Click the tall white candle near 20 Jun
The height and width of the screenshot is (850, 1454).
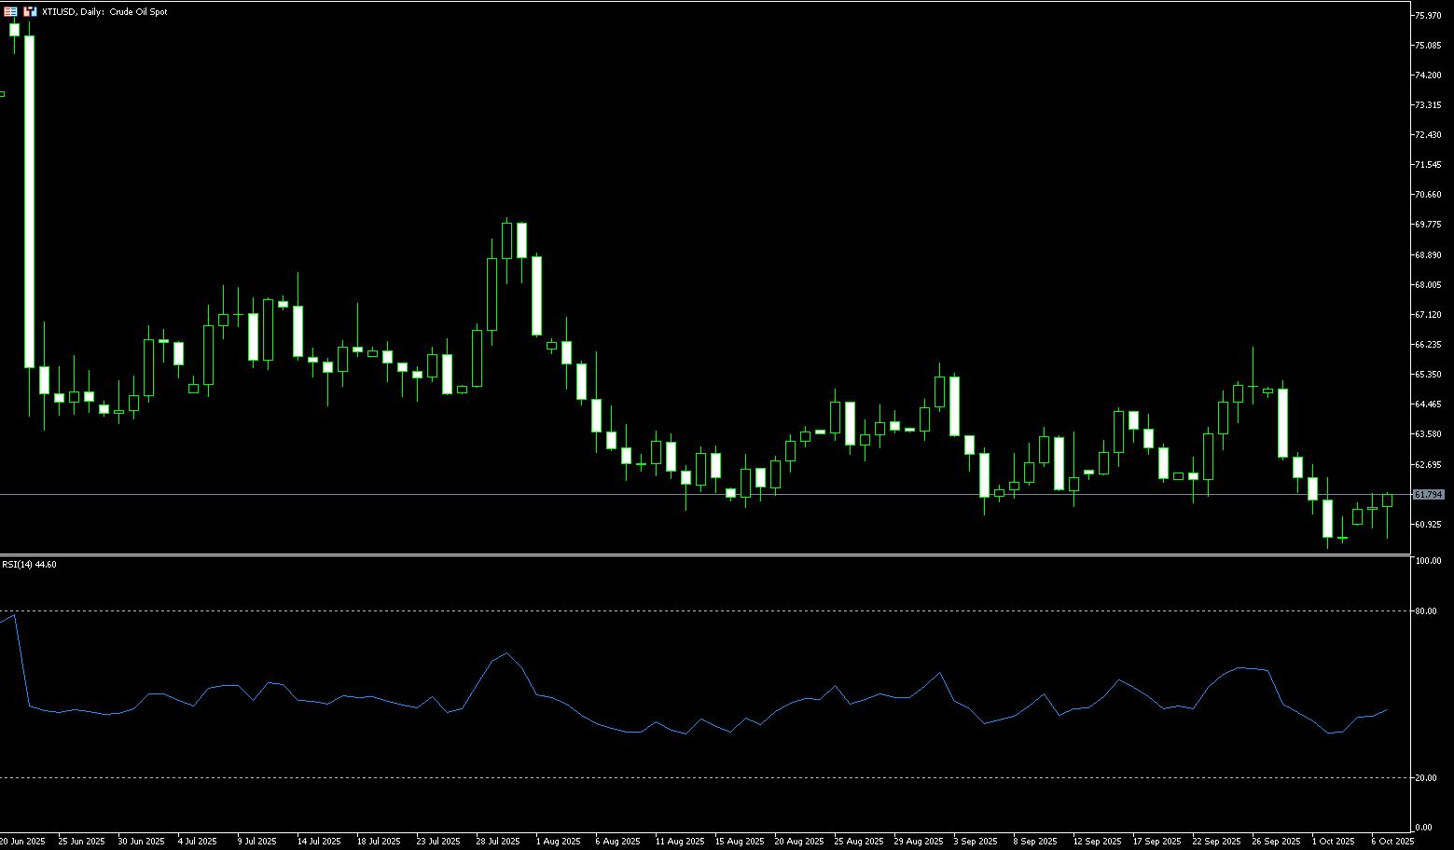pyautogui.click(x=30, y=200)
